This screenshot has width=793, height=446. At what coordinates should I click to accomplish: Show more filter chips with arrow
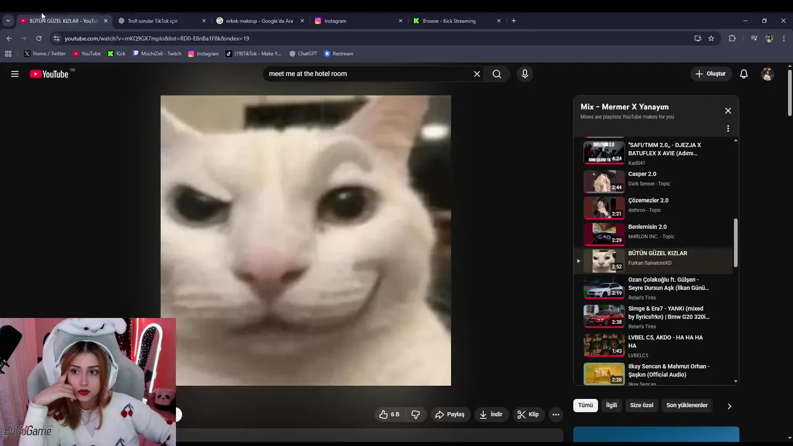click(x=729, y=406)
